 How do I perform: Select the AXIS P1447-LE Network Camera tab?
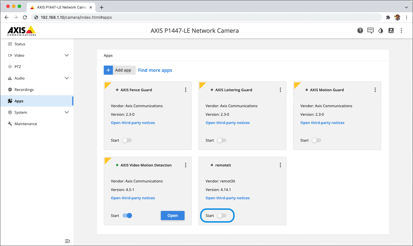click(61, 7)
